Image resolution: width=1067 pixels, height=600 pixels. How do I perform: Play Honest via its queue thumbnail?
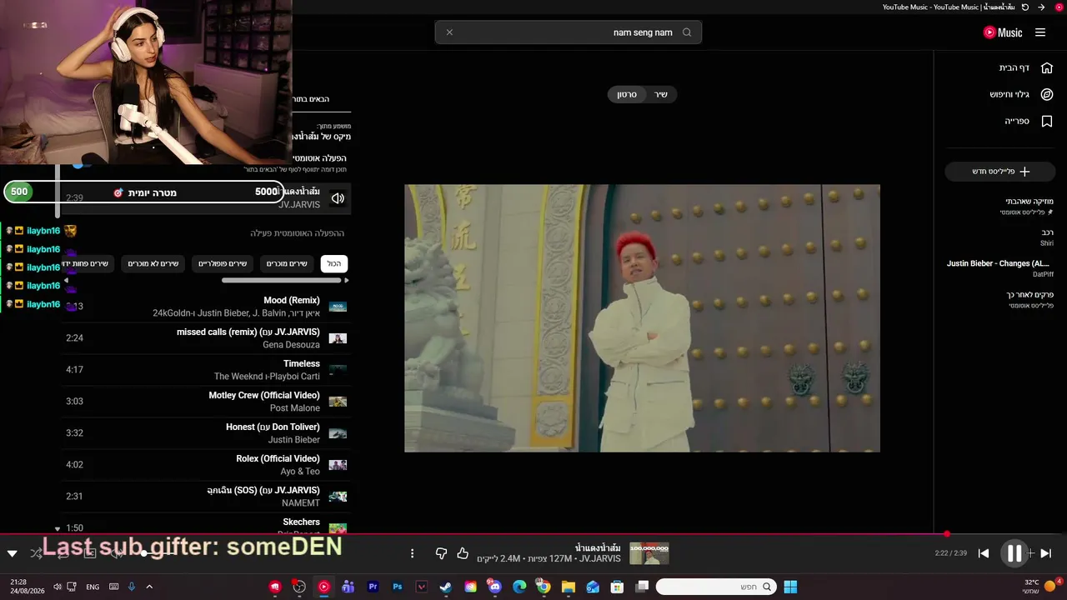[x=338, y=433]
